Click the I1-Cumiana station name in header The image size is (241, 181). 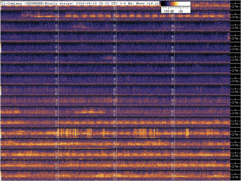click(12, 3)
